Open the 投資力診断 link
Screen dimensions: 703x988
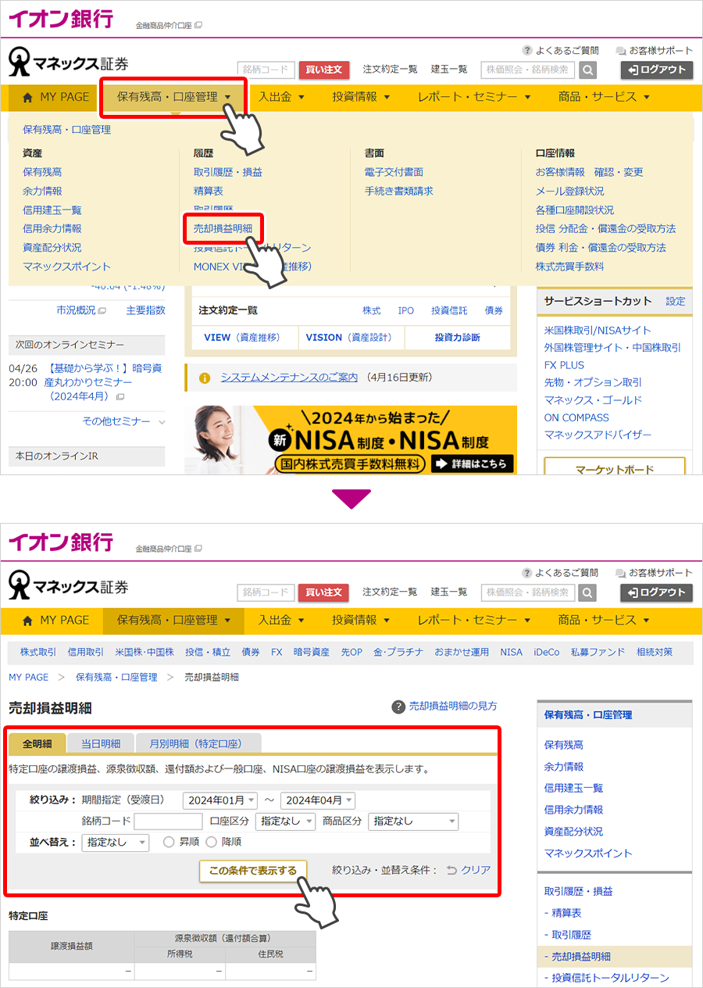(458, 338)
